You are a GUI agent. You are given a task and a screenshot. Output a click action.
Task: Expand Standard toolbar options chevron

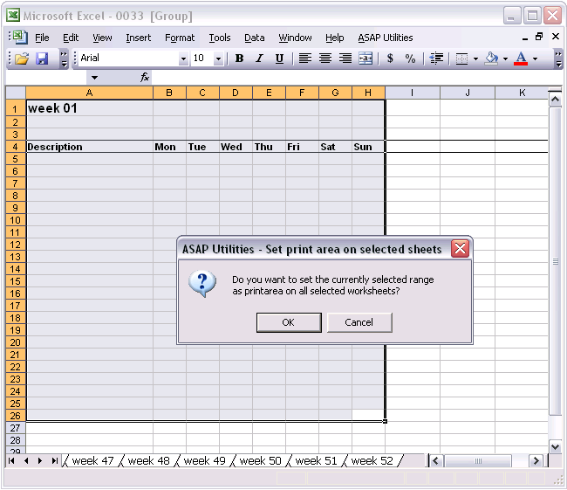(64, 59)
